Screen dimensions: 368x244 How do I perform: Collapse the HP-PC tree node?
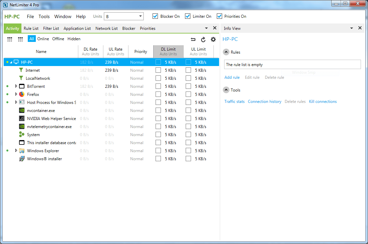pyautogui.click(x=11, y=62)
